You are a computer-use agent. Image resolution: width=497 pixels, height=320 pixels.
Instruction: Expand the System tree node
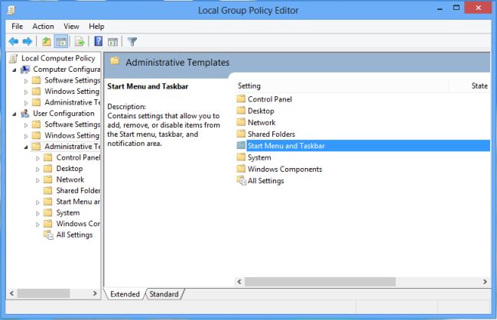pos(37,213)
